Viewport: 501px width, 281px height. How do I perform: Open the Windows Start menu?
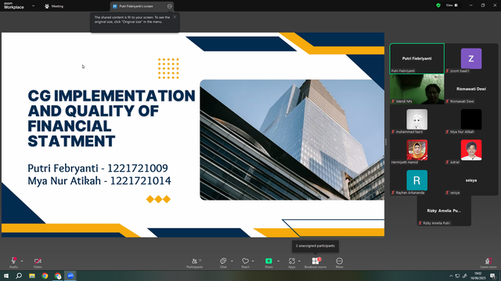pyautogui.click(x=6, y=276)
